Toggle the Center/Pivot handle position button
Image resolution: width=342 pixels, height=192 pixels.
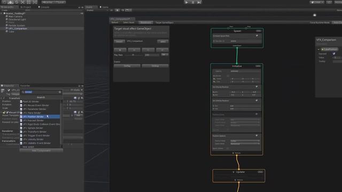48,2
